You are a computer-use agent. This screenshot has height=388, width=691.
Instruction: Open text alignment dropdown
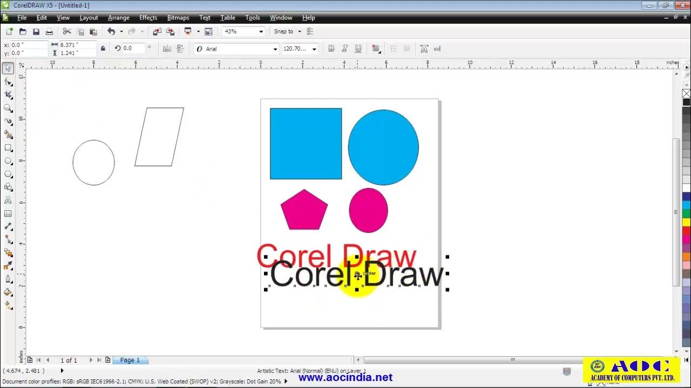coord(376,49)
